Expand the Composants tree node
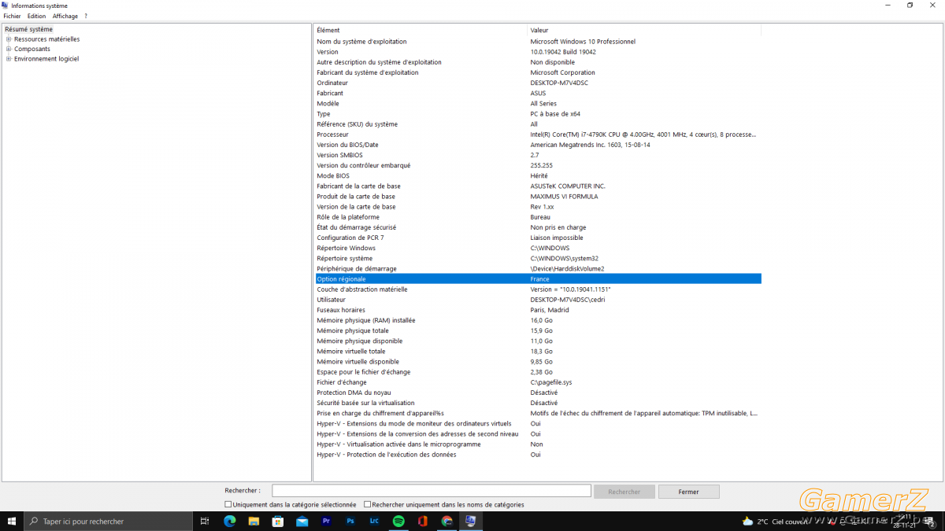The image size is (945, 531). click(9, 49)
